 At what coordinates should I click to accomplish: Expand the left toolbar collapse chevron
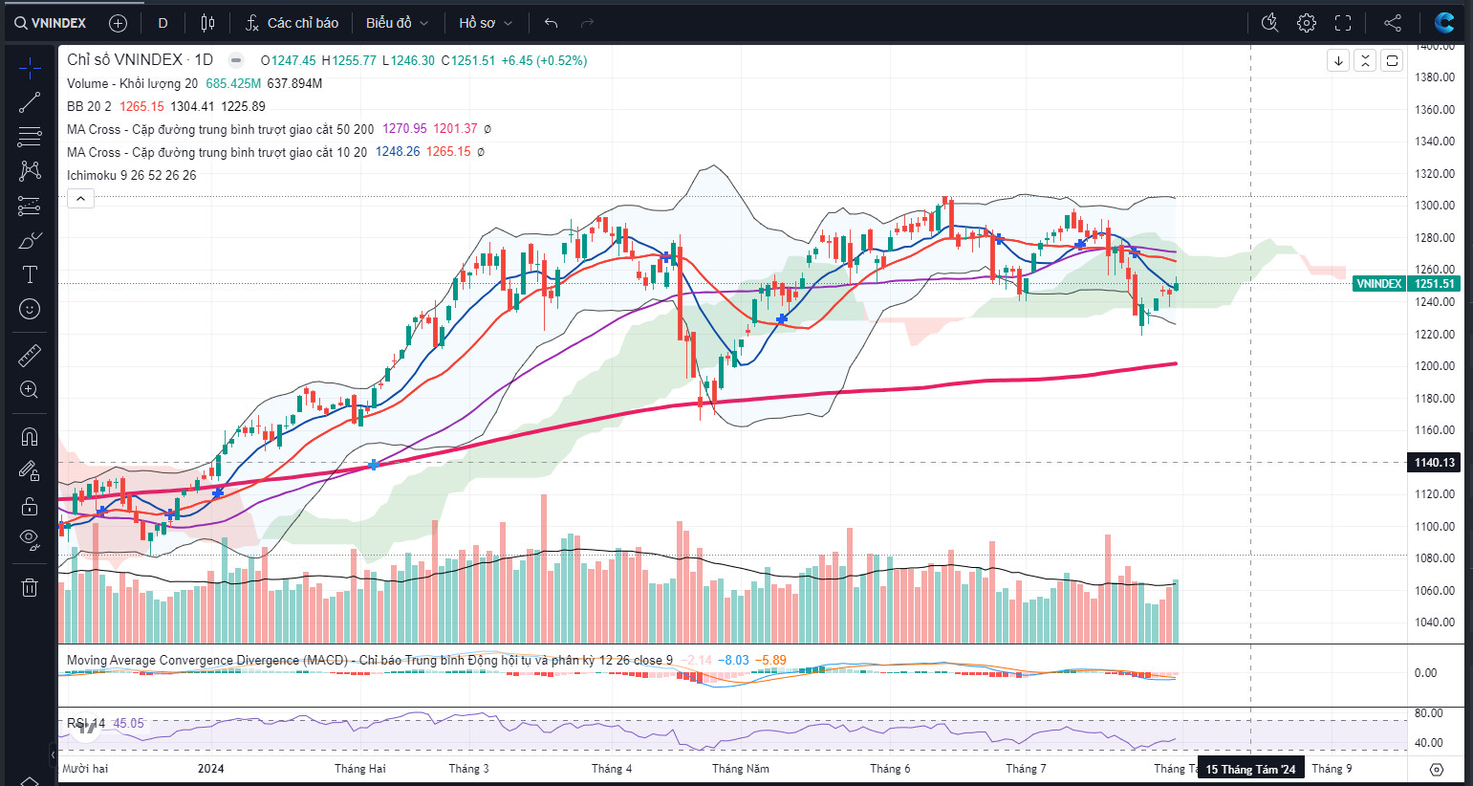(53, 754)
